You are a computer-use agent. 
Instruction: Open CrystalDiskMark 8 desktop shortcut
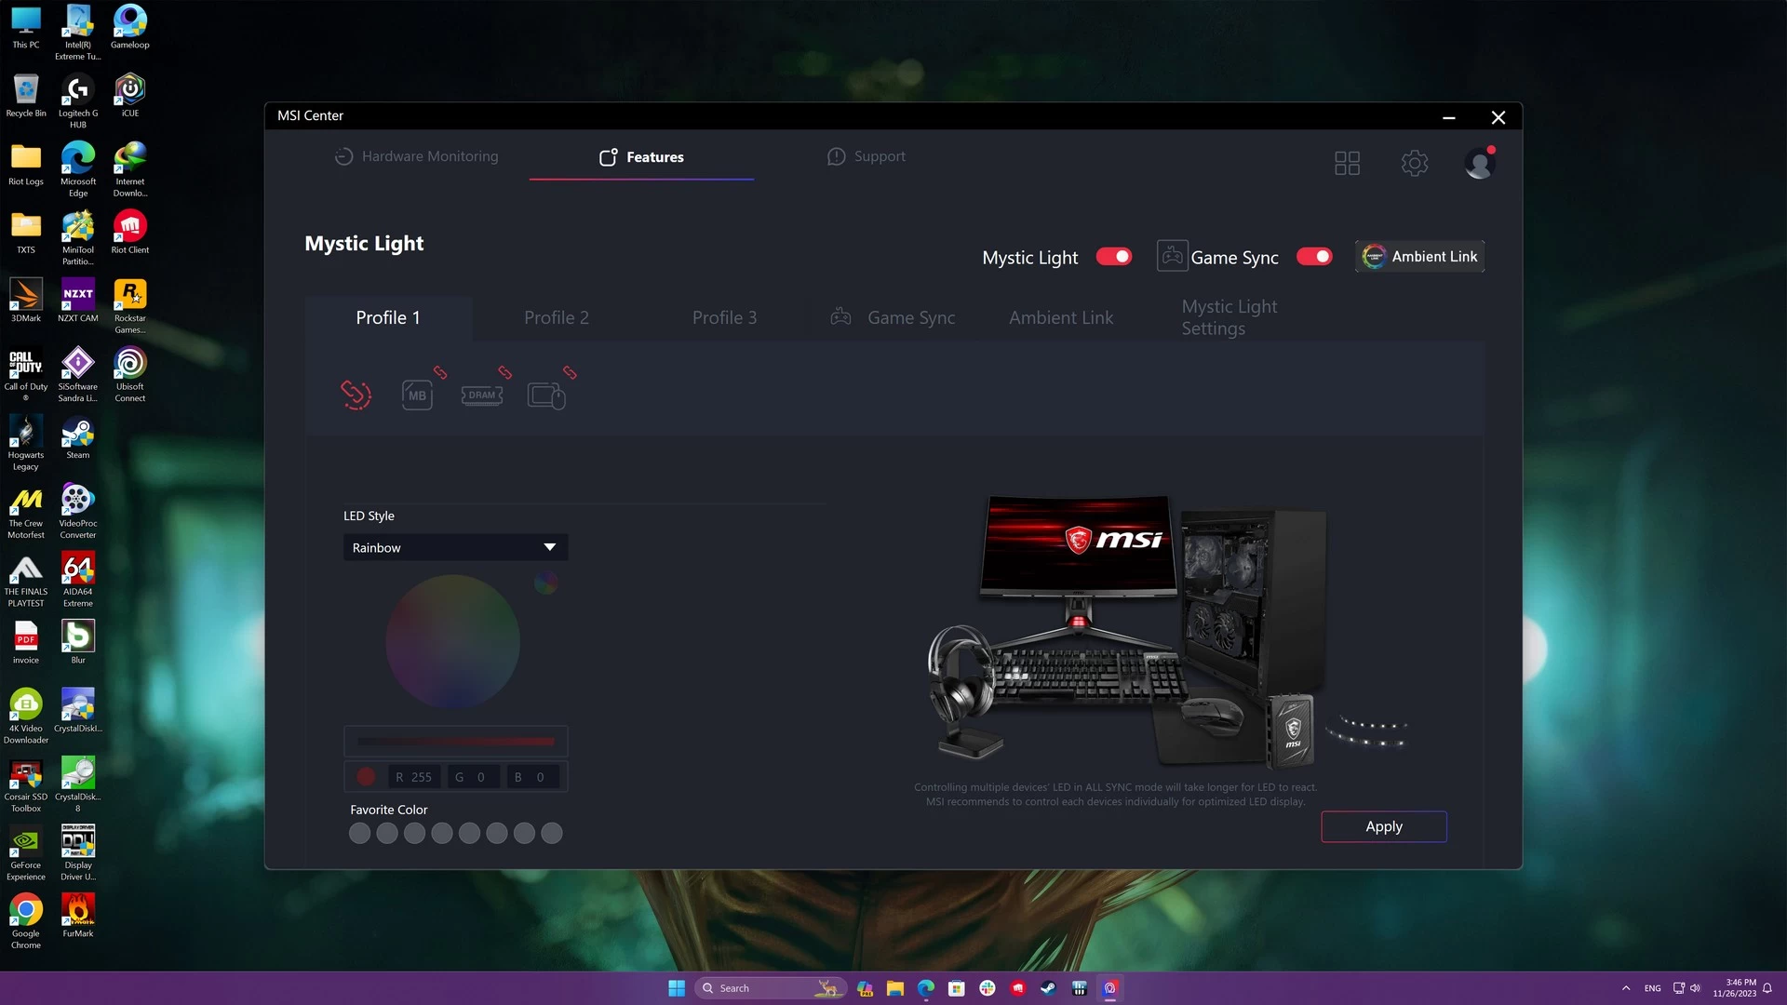point(78,784)
